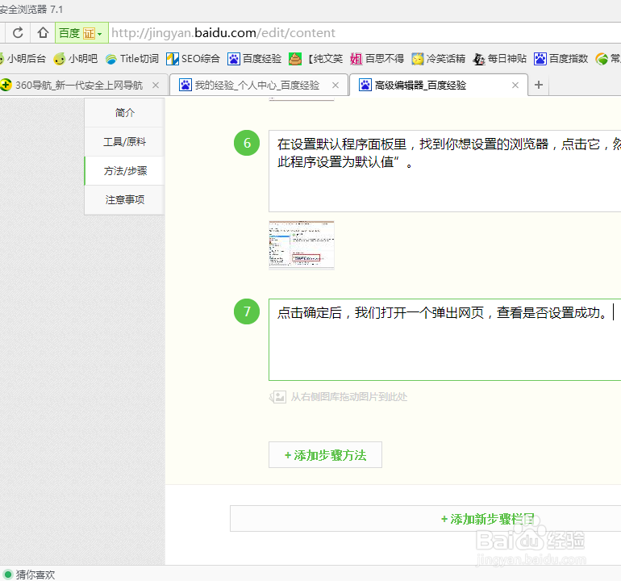Image resolution: width=621 pixels, height=581 pixels.
Task: Close the 360导航 tab
Action: point(156,86)
